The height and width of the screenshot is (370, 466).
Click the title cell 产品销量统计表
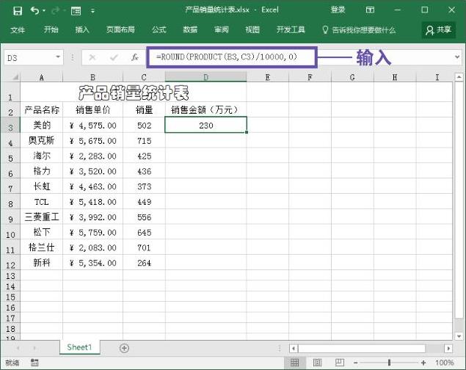pyautogui.click(x=133, y=92)
